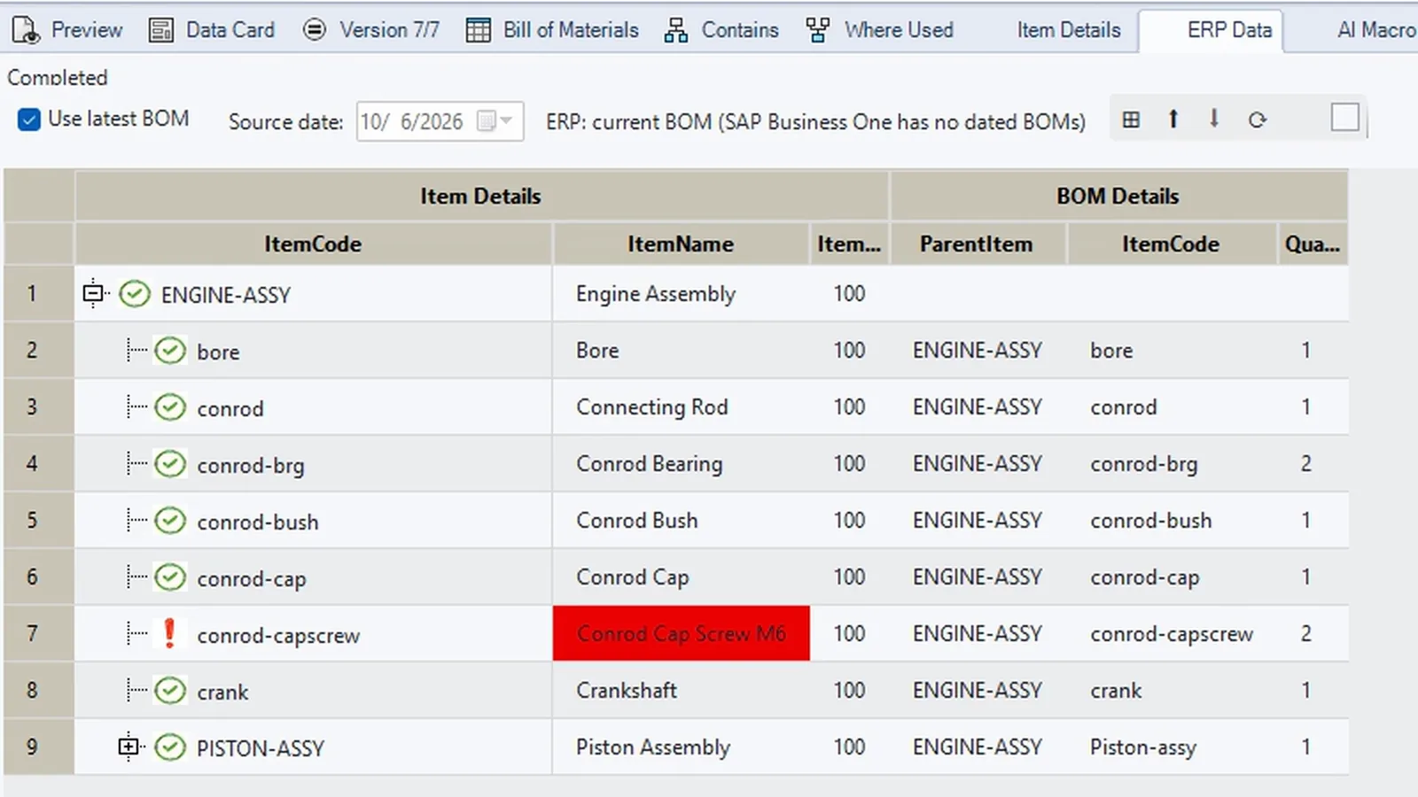Screen dimensions: 1418x797
Task: Click the warning icon on conrod-capscrew
Action: 169,633
